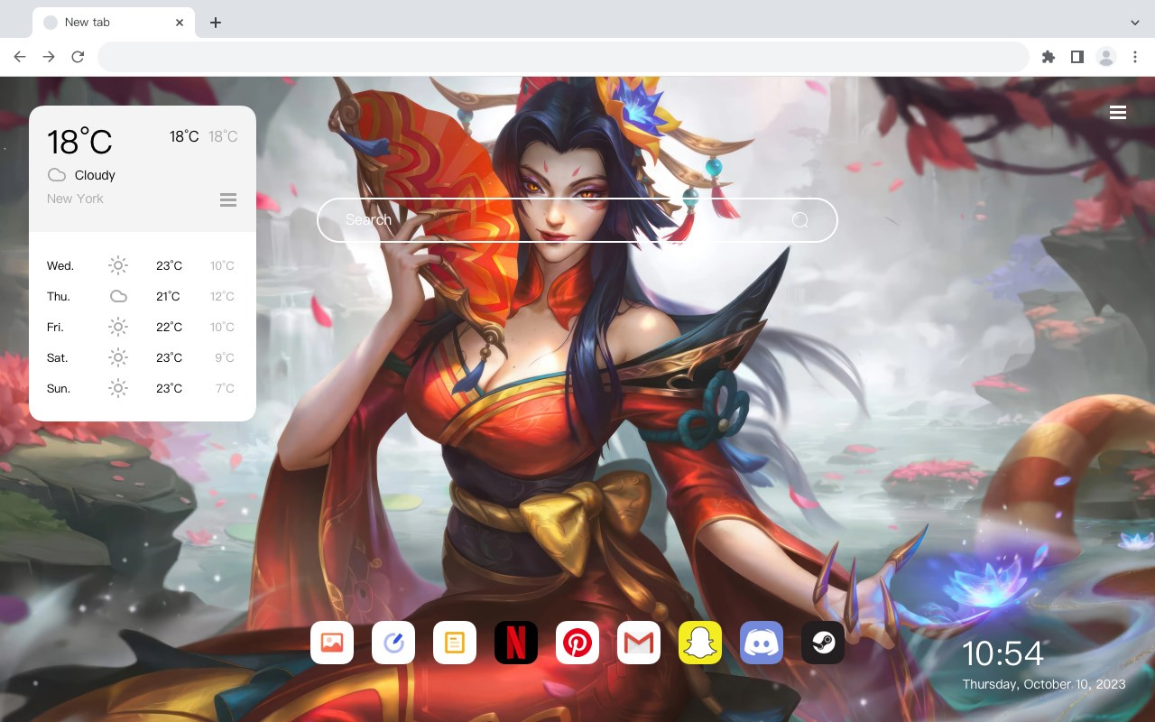1155x722 pixels.
Task: Open the blue to-do tasks icon
Action: click(x=393, y=643)
